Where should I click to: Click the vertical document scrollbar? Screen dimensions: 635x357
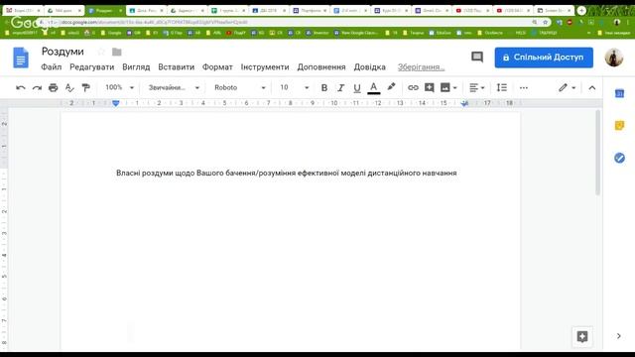coord(597,153)
